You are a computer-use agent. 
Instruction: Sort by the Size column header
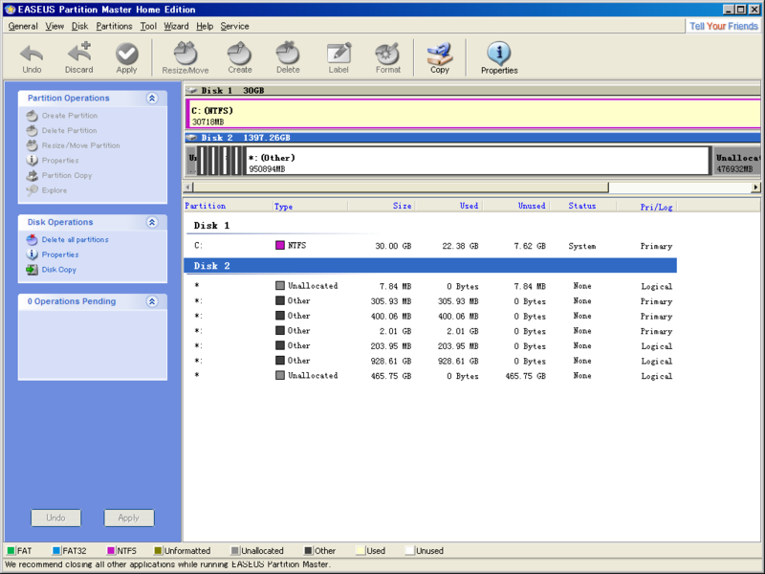382,206
